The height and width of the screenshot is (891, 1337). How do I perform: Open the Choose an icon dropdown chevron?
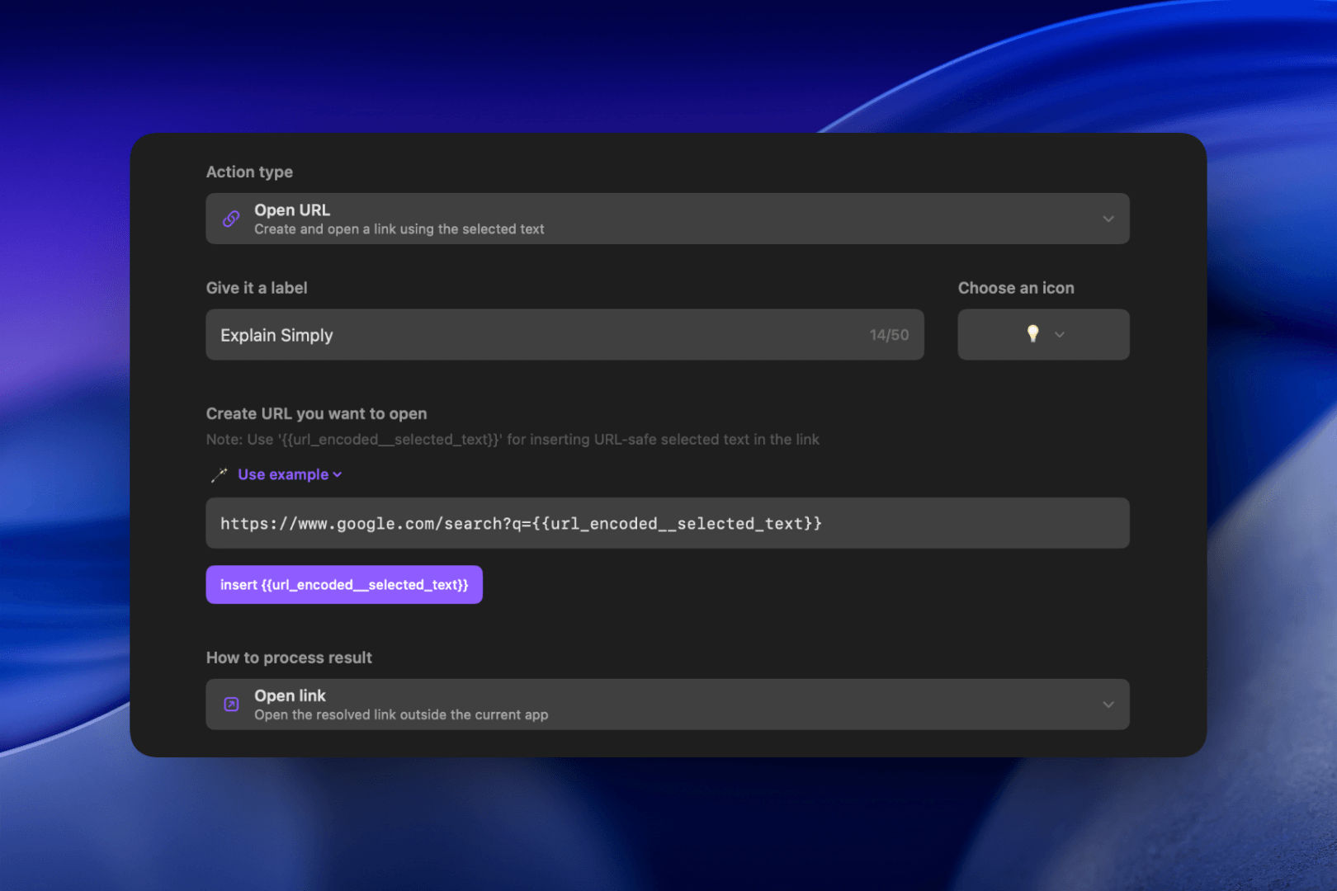1060,335
